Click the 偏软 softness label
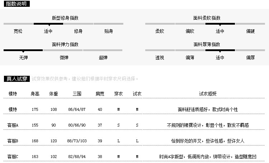This screenshot has width=269, height=163. point(190,31)
